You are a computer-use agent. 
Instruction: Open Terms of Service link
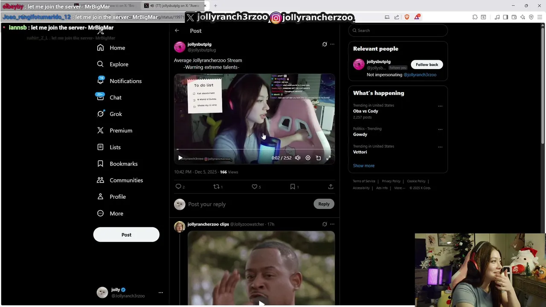pyautogui.click(x=364, y=181)
